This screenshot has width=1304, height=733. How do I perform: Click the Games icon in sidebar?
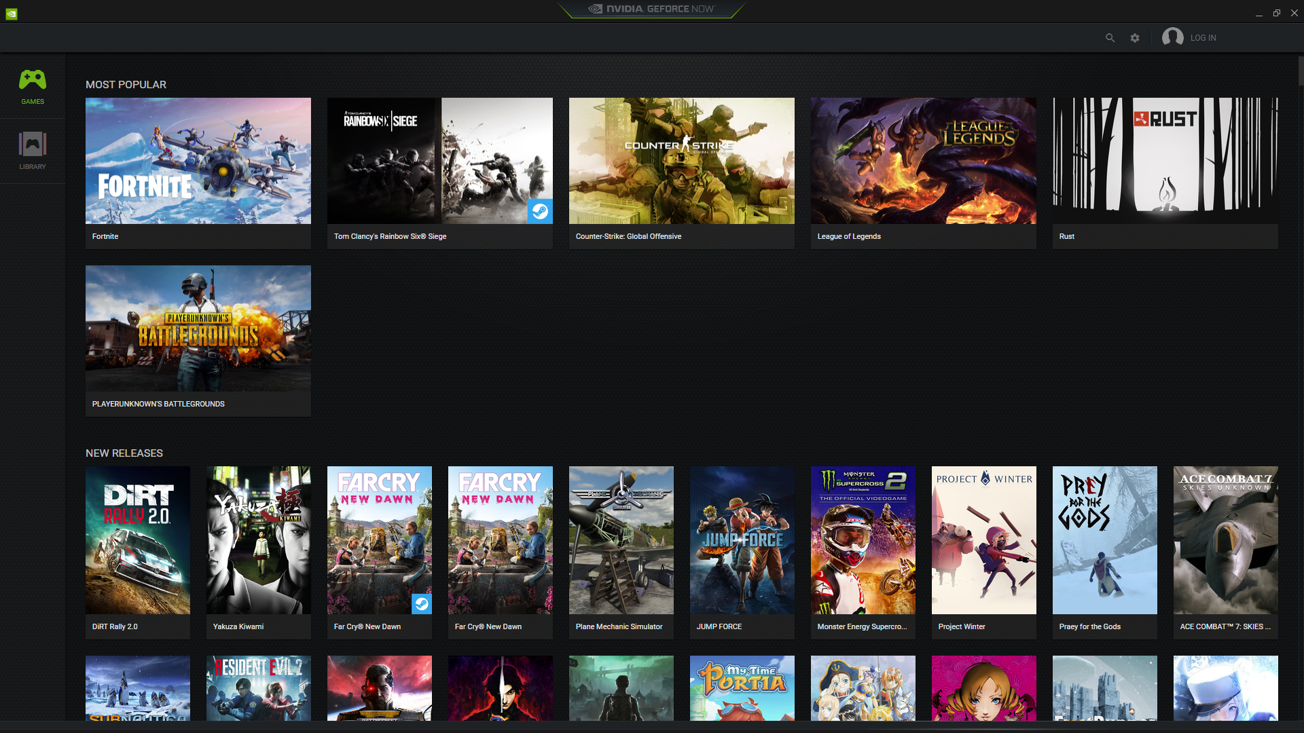(32, 79)
